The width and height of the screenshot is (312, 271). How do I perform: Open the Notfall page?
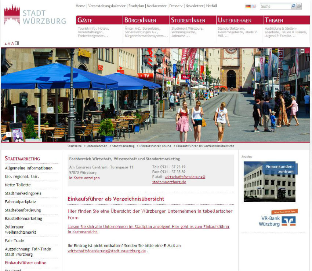(211, 6)
